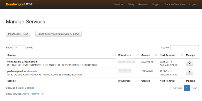Click 'Showing 1 to 2 of 2 entries'
Screen dimensions: 202x101
click(x=20, y=88)
